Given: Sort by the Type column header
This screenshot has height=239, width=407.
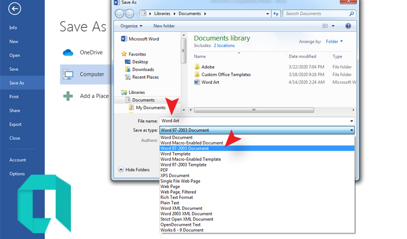Looking at the screenshot, I should point(337,56).
